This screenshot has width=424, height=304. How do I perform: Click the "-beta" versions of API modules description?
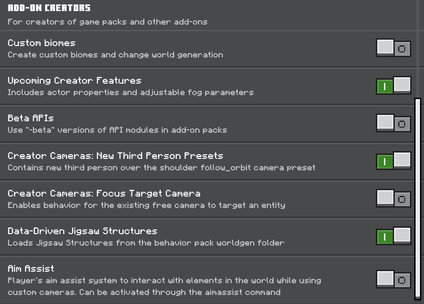tap(117, 130)
